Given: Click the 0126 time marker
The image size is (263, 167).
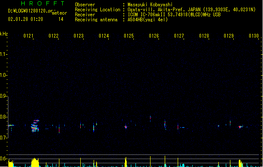Looking at the screenshot, I should pos(154,36).
